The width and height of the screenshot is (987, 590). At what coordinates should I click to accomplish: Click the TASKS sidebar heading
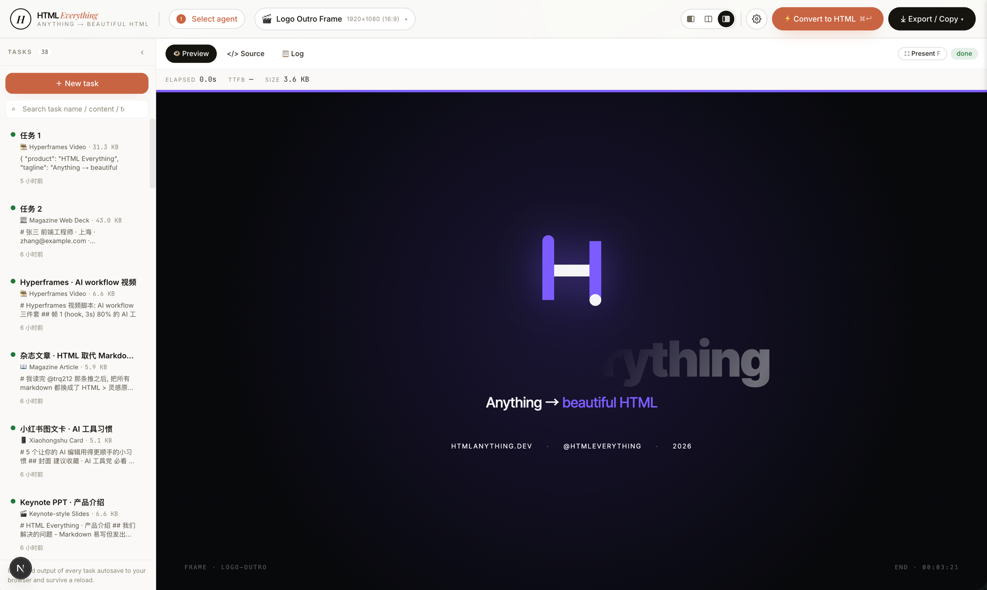pos(20,52)
